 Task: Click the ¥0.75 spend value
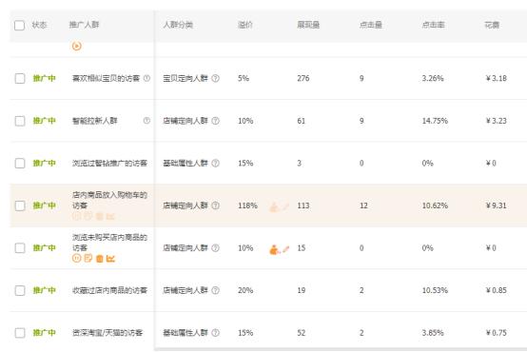pyautogui.click(x=496, y=333)
